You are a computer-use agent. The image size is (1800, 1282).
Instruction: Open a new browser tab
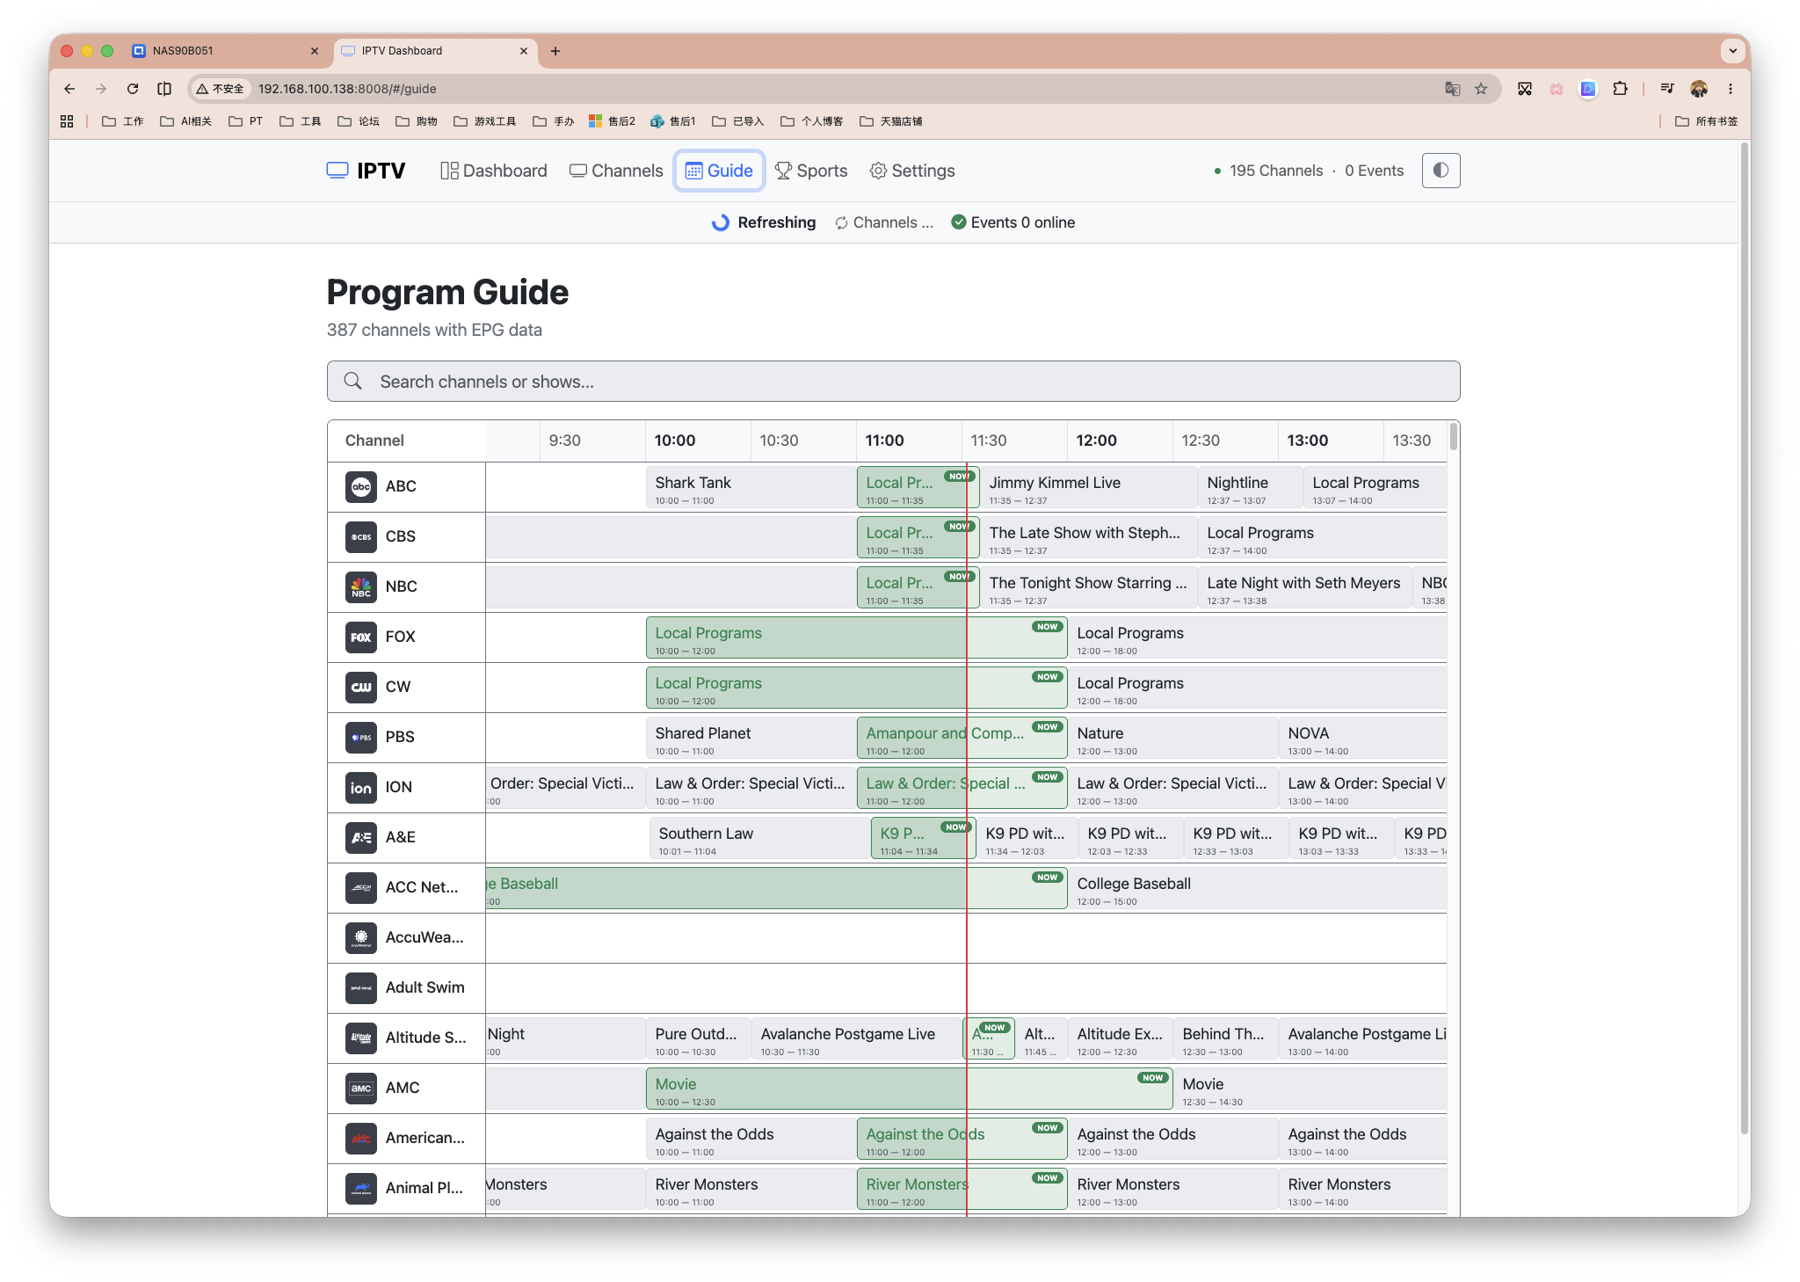click(555, 51)
